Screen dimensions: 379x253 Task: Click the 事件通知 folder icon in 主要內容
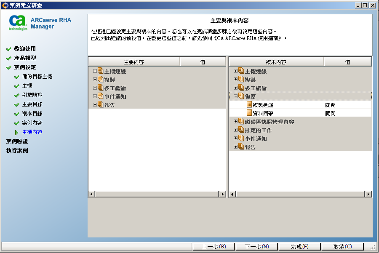(x=101, y=96)
